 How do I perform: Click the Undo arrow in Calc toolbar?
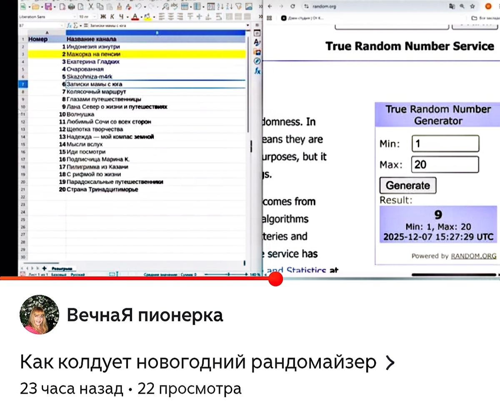[x=139, y=7]
